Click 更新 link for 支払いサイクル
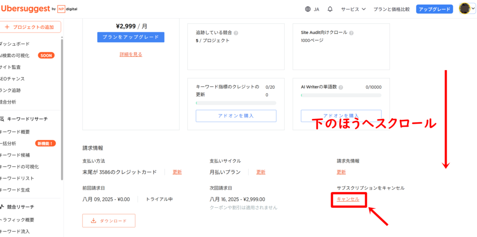477x237 pixels. click(x=261, y=172)
